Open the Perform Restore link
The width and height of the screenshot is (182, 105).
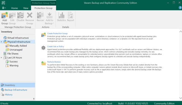pos(54,62)
